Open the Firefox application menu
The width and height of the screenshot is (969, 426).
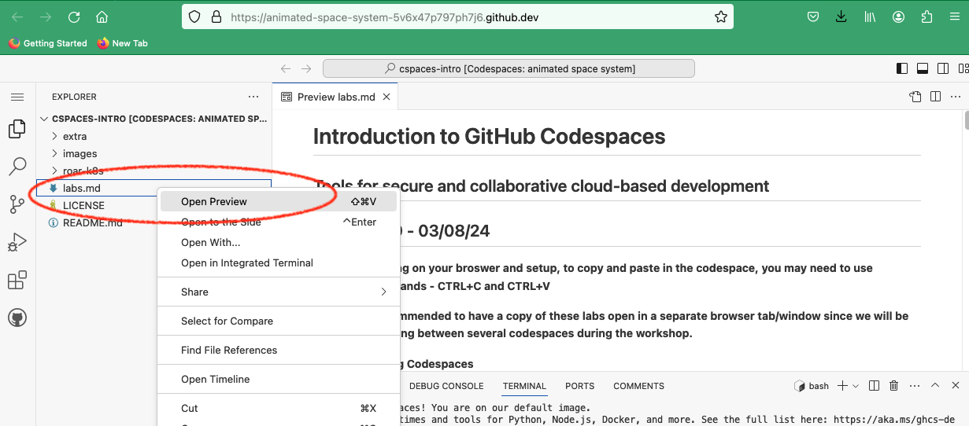pyautogui.click(x=954, y=17)
